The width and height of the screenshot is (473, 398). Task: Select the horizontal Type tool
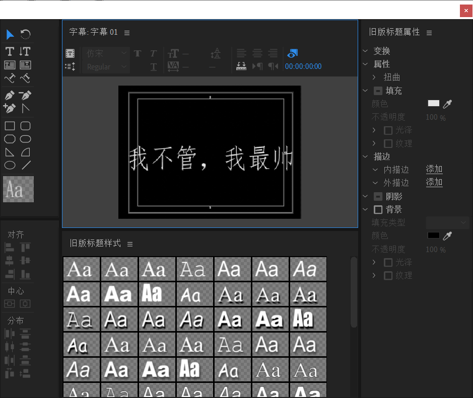10,51
